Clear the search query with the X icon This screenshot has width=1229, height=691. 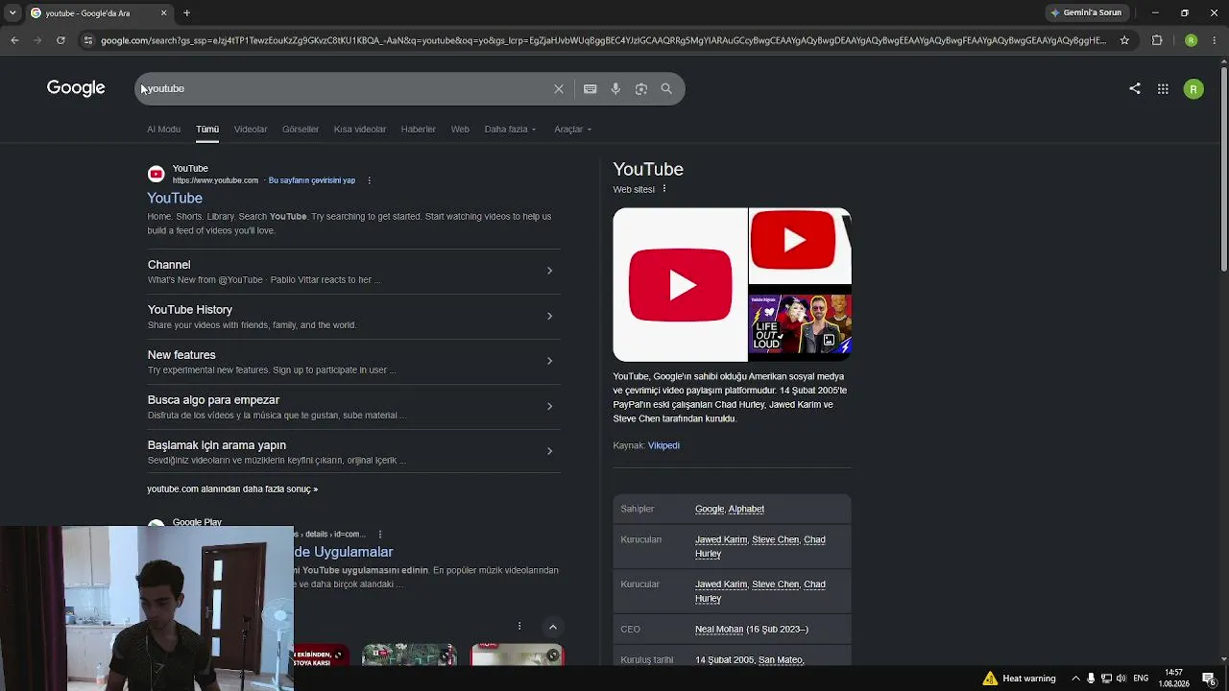[559, 88]
